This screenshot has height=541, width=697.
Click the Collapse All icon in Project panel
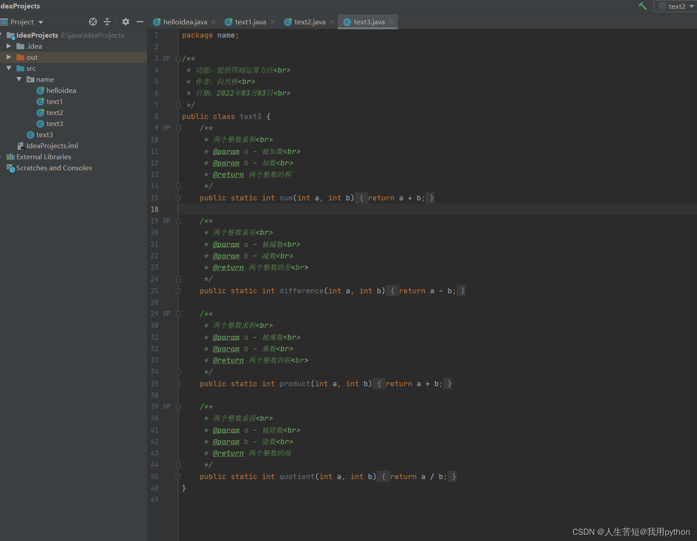[107, 22]
